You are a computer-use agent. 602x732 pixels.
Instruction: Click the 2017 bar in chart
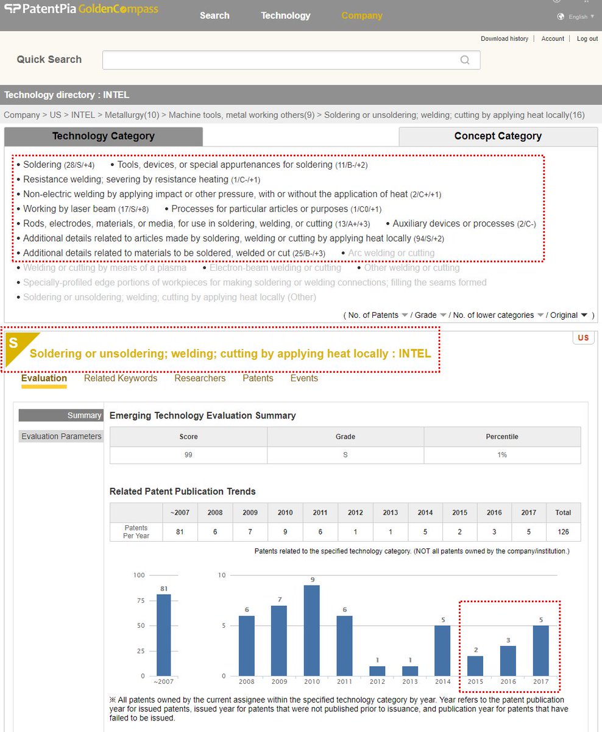541,651
